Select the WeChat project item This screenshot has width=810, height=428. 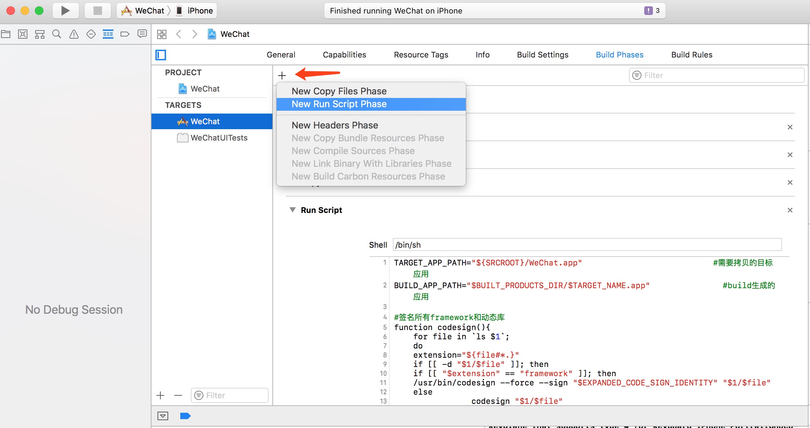(212, 89)
